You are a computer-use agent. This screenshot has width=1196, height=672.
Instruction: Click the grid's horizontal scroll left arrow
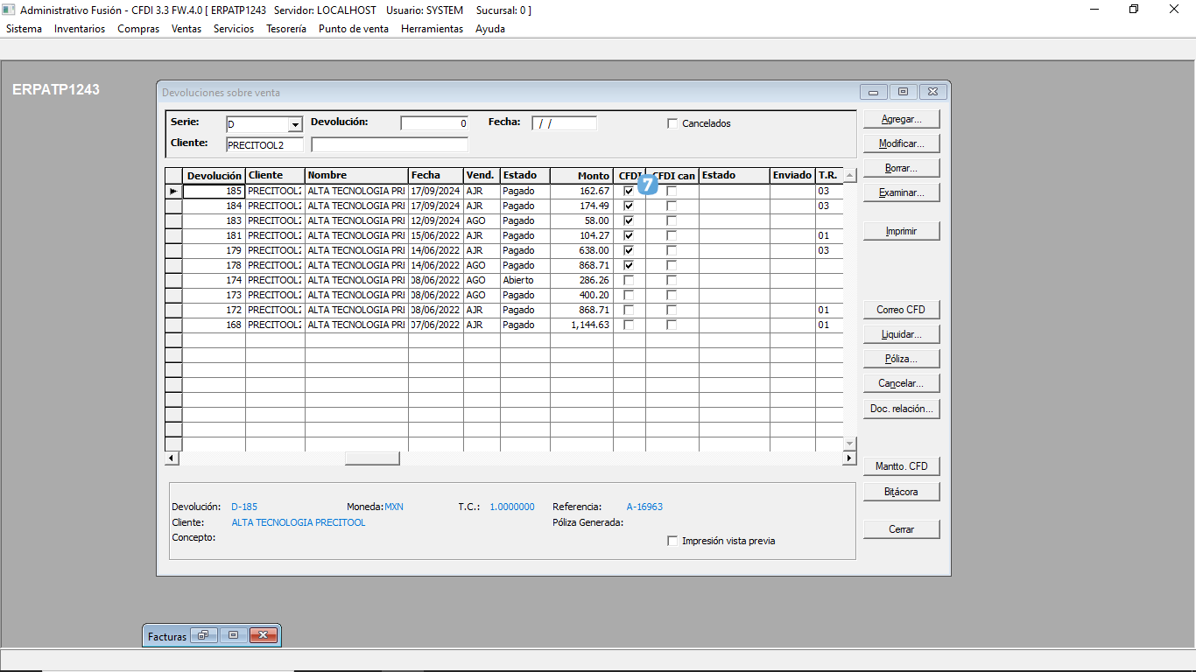click(x=172, y=458)
